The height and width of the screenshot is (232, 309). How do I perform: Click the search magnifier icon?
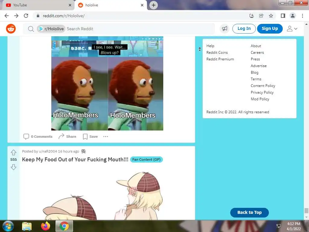31,29
